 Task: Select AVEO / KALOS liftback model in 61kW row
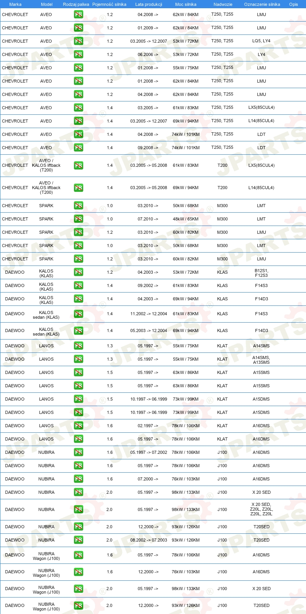46,165
